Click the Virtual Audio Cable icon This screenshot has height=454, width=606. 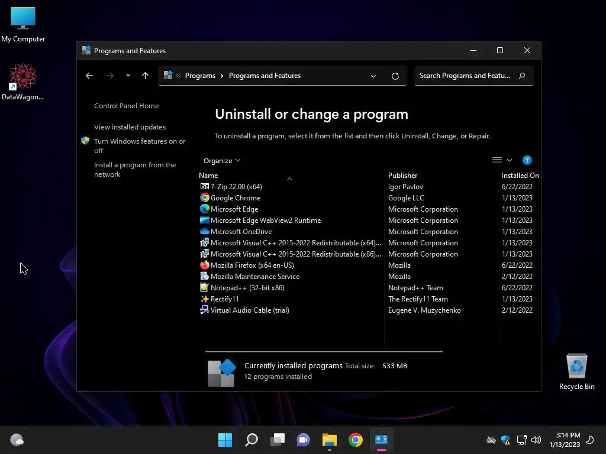204,310
